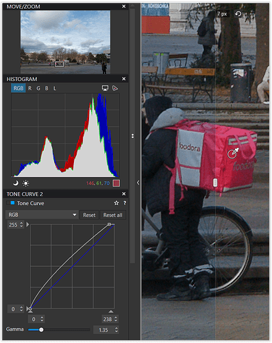Toggle the Tone Curve enable switch
The width and height of the screenshot is (272, 343).
(11, 203)
